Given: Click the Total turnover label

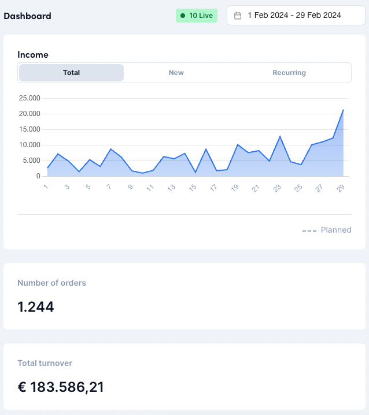Looking at the screenshot, I should 45,363.
